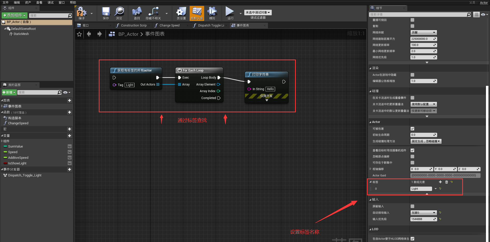The height and width of the screenshot is (242, 490).
Task: Open the 编辑 menu
Action: coord(17,3)
